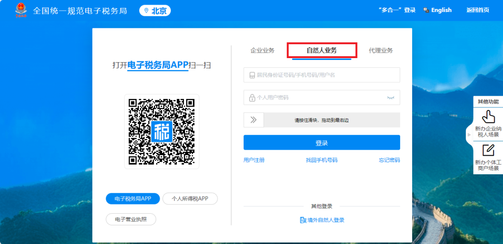Image resolution: width=503 pixels, height=244 pixels.
Task: Open the 用户注册 link
Action: point(254,160)
